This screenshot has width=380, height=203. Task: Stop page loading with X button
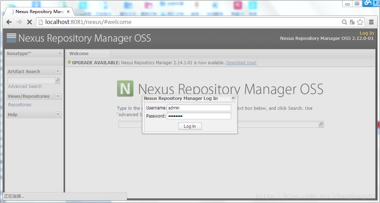pyautogui.click(x=29, y=22)
